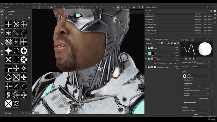The image size is (217, 122).
Task: Select the GizmoMaterial texture set row
Action: click(x=179, y=25)
